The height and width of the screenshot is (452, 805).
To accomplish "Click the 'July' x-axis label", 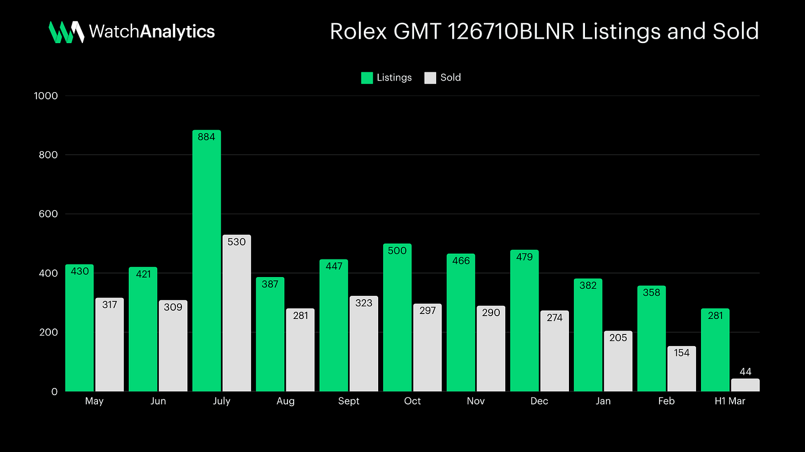I will tap(222, 401).
